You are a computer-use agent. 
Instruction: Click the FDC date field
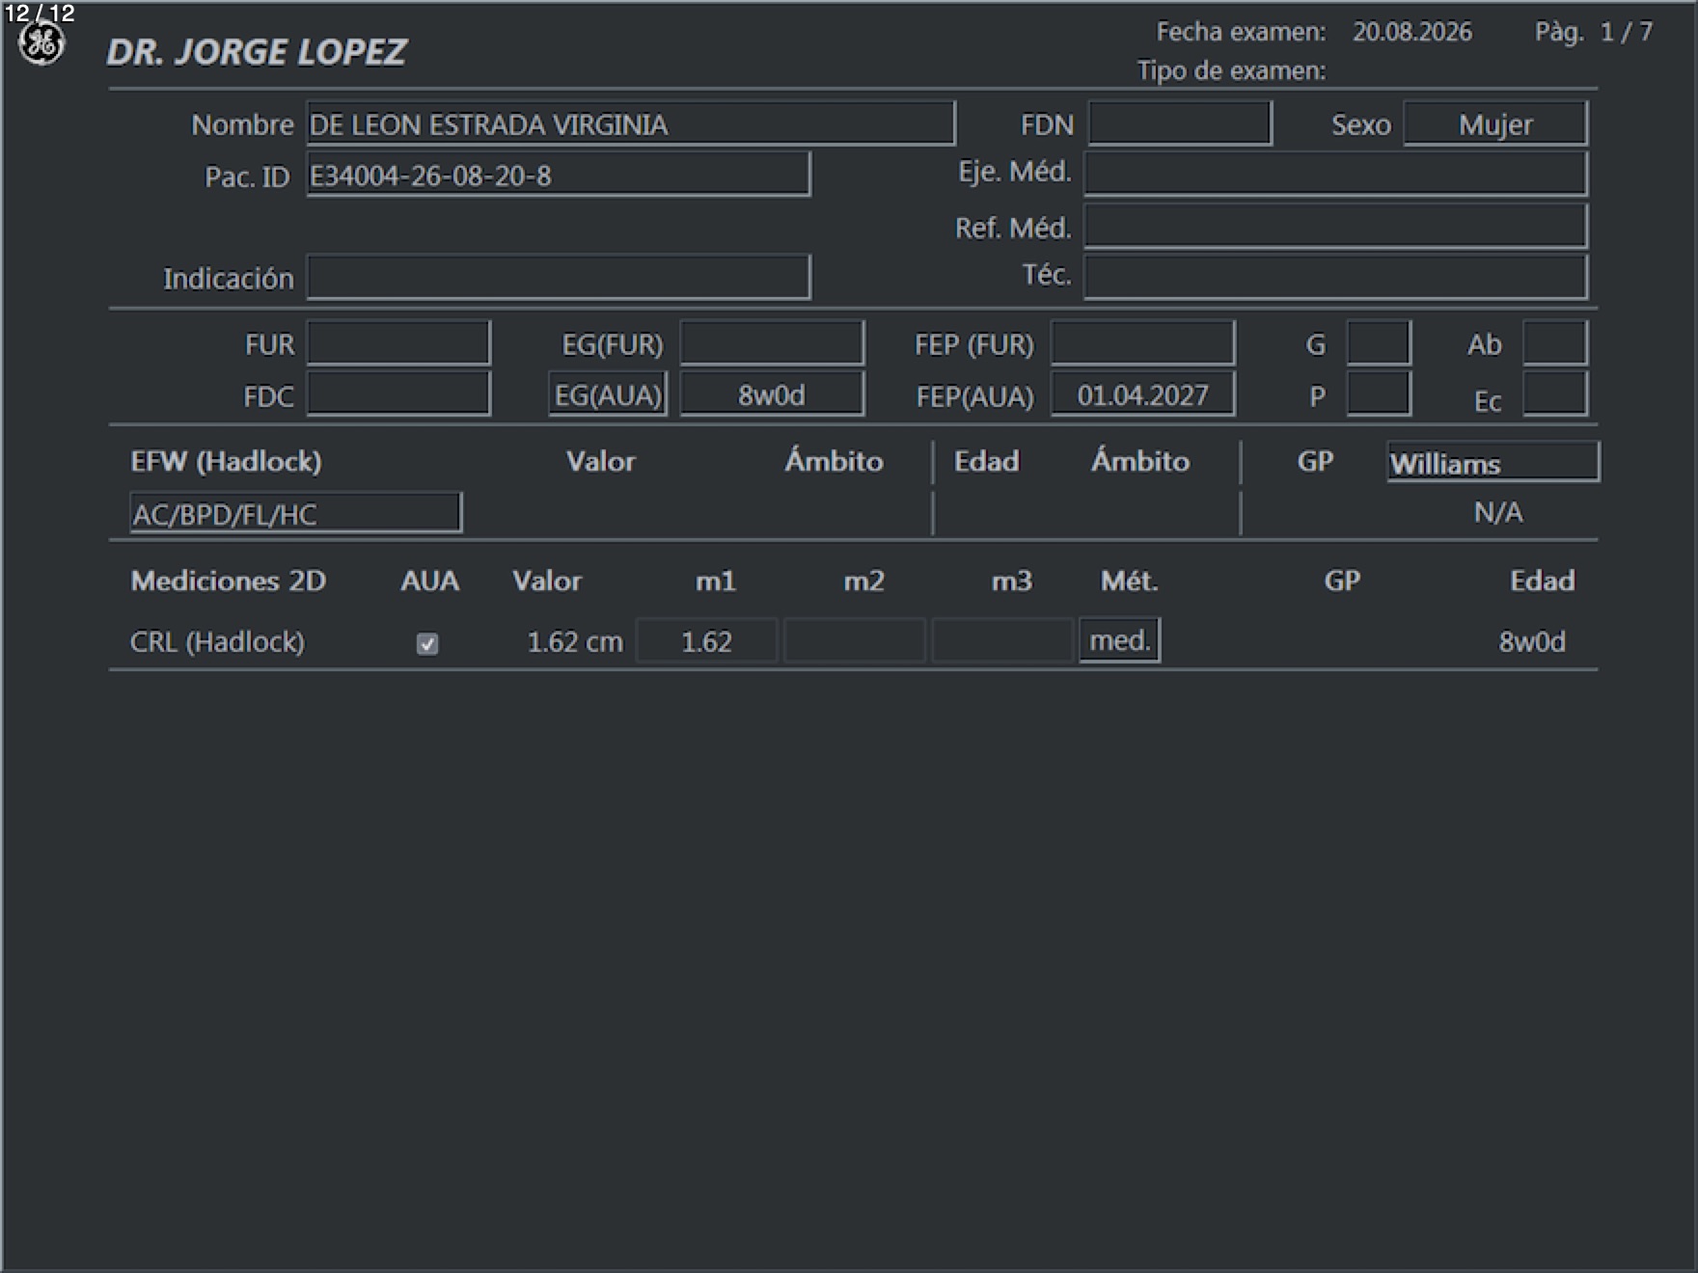pyautogui.click(x=398, y=394)
